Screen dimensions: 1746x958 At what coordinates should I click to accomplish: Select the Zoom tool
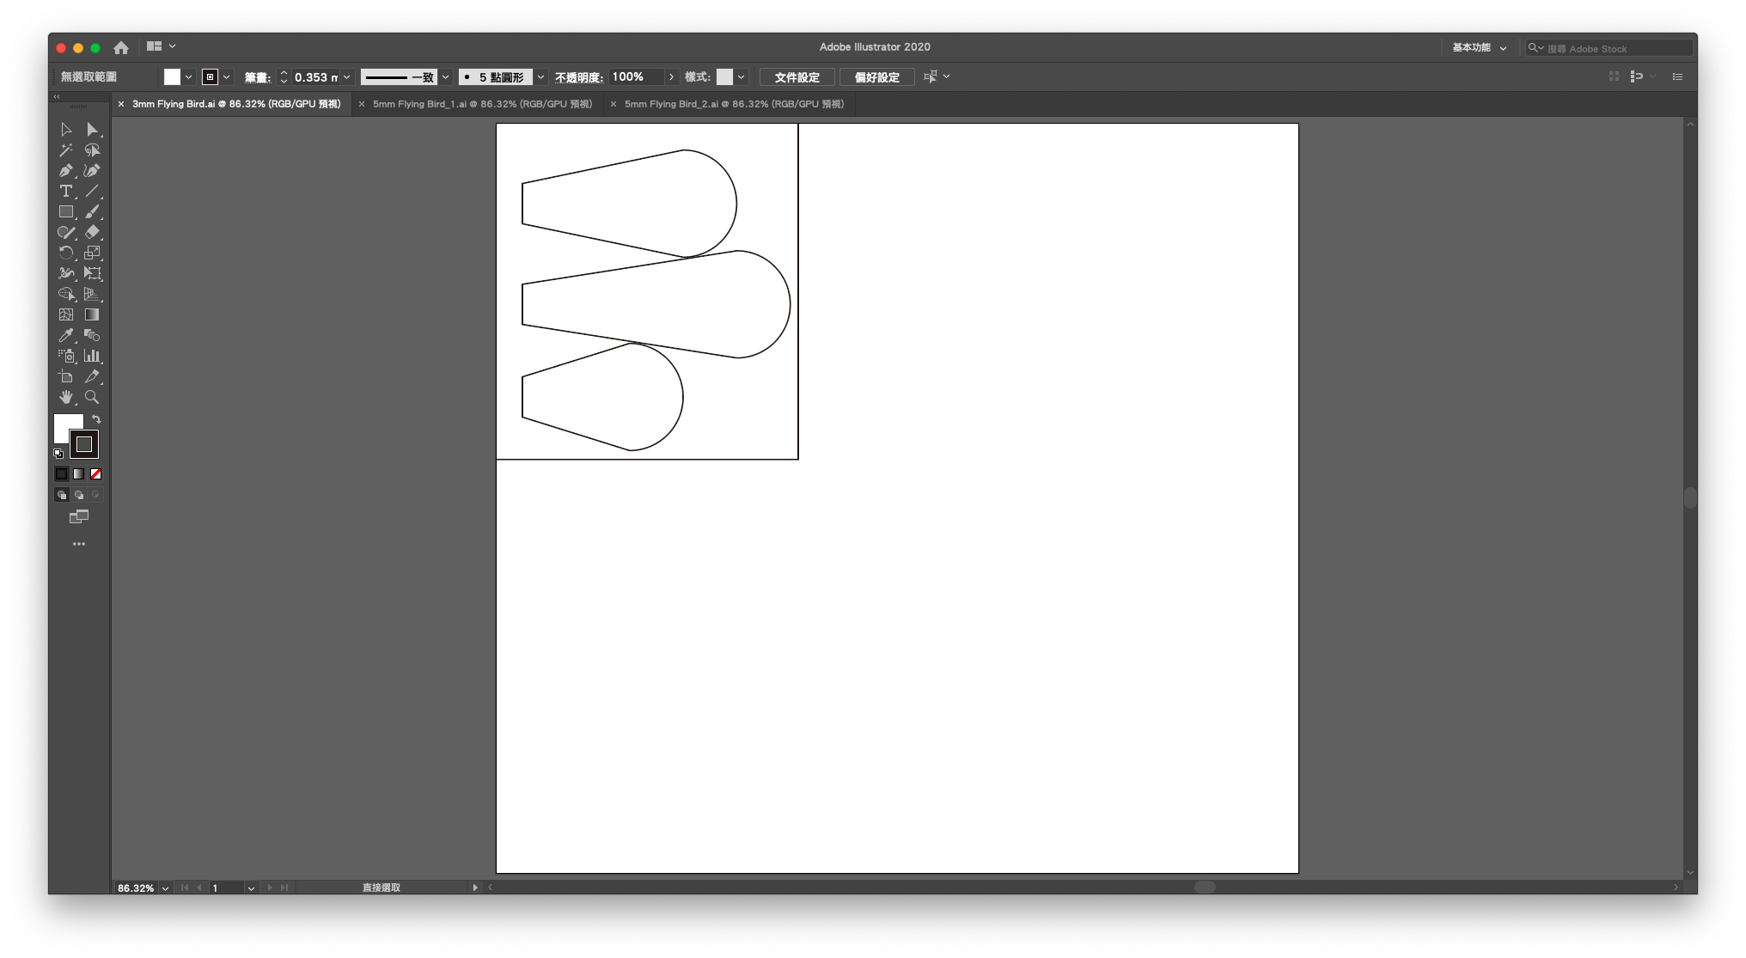point(92,398)
